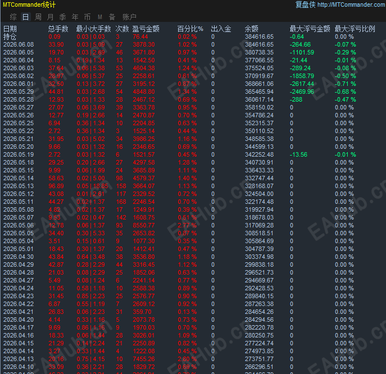The width and height of the screenshot is (386, 374).
Task: Open the 币 currency tab
Action: click(88, 17)
